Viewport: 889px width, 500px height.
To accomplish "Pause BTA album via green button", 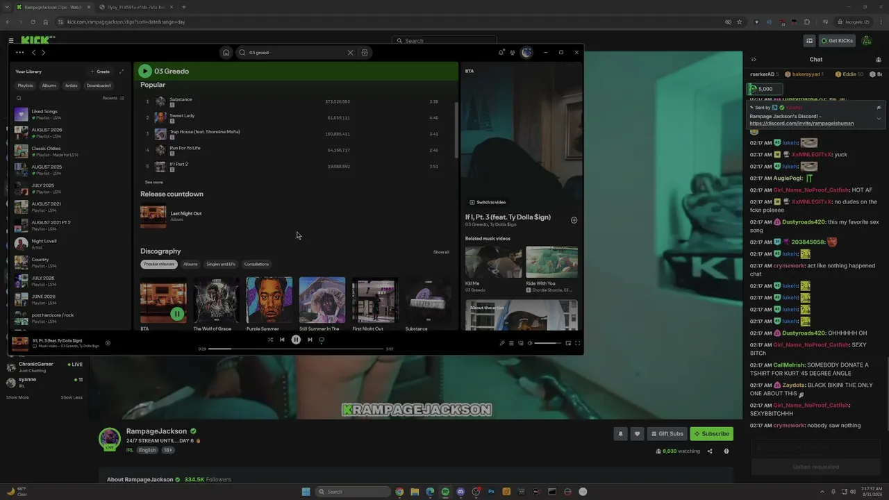I will [x=177, y=314].
